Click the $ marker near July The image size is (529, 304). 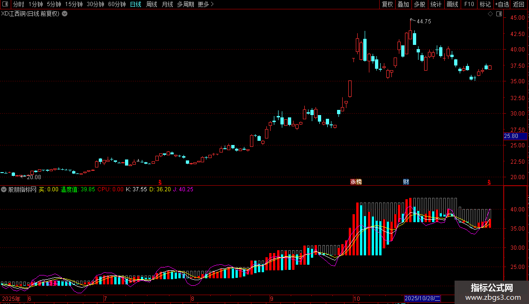160,182
